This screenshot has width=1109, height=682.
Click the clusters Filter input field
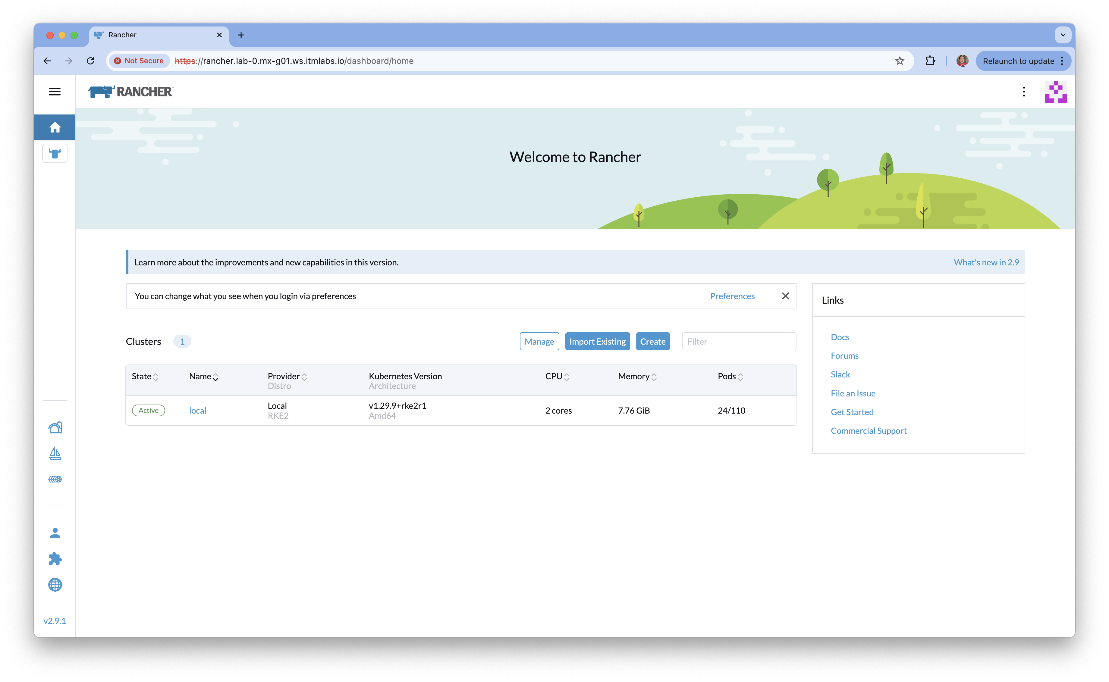(738, 341)
